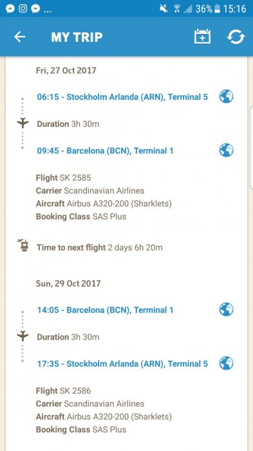Open globe icon beside 17:35 Stockholm Arlanda

226,363
